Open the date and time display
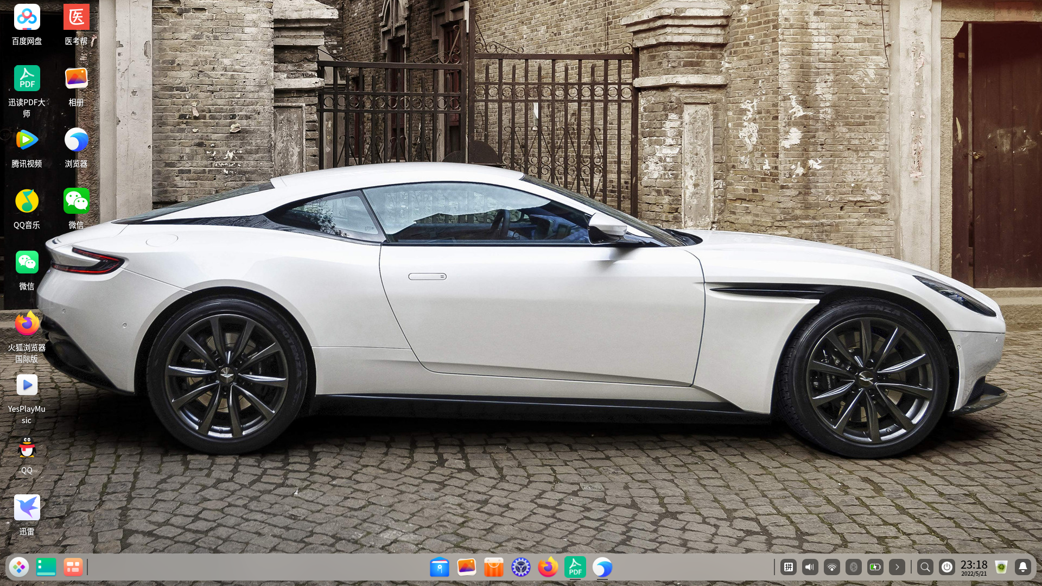Screen dimensions: 1042x586 pos(974,568)
